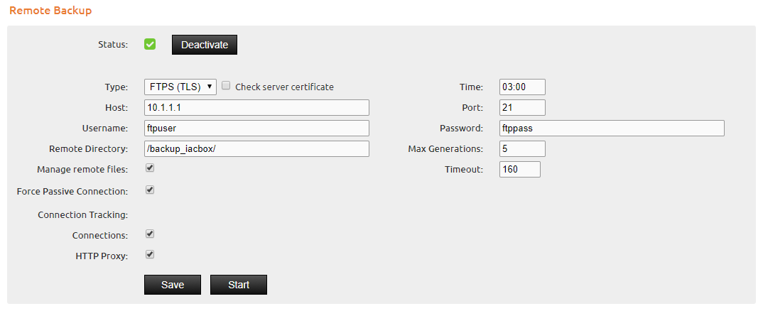Open the Type dropdown showing FTPS (TLS)

click(180, 87)
